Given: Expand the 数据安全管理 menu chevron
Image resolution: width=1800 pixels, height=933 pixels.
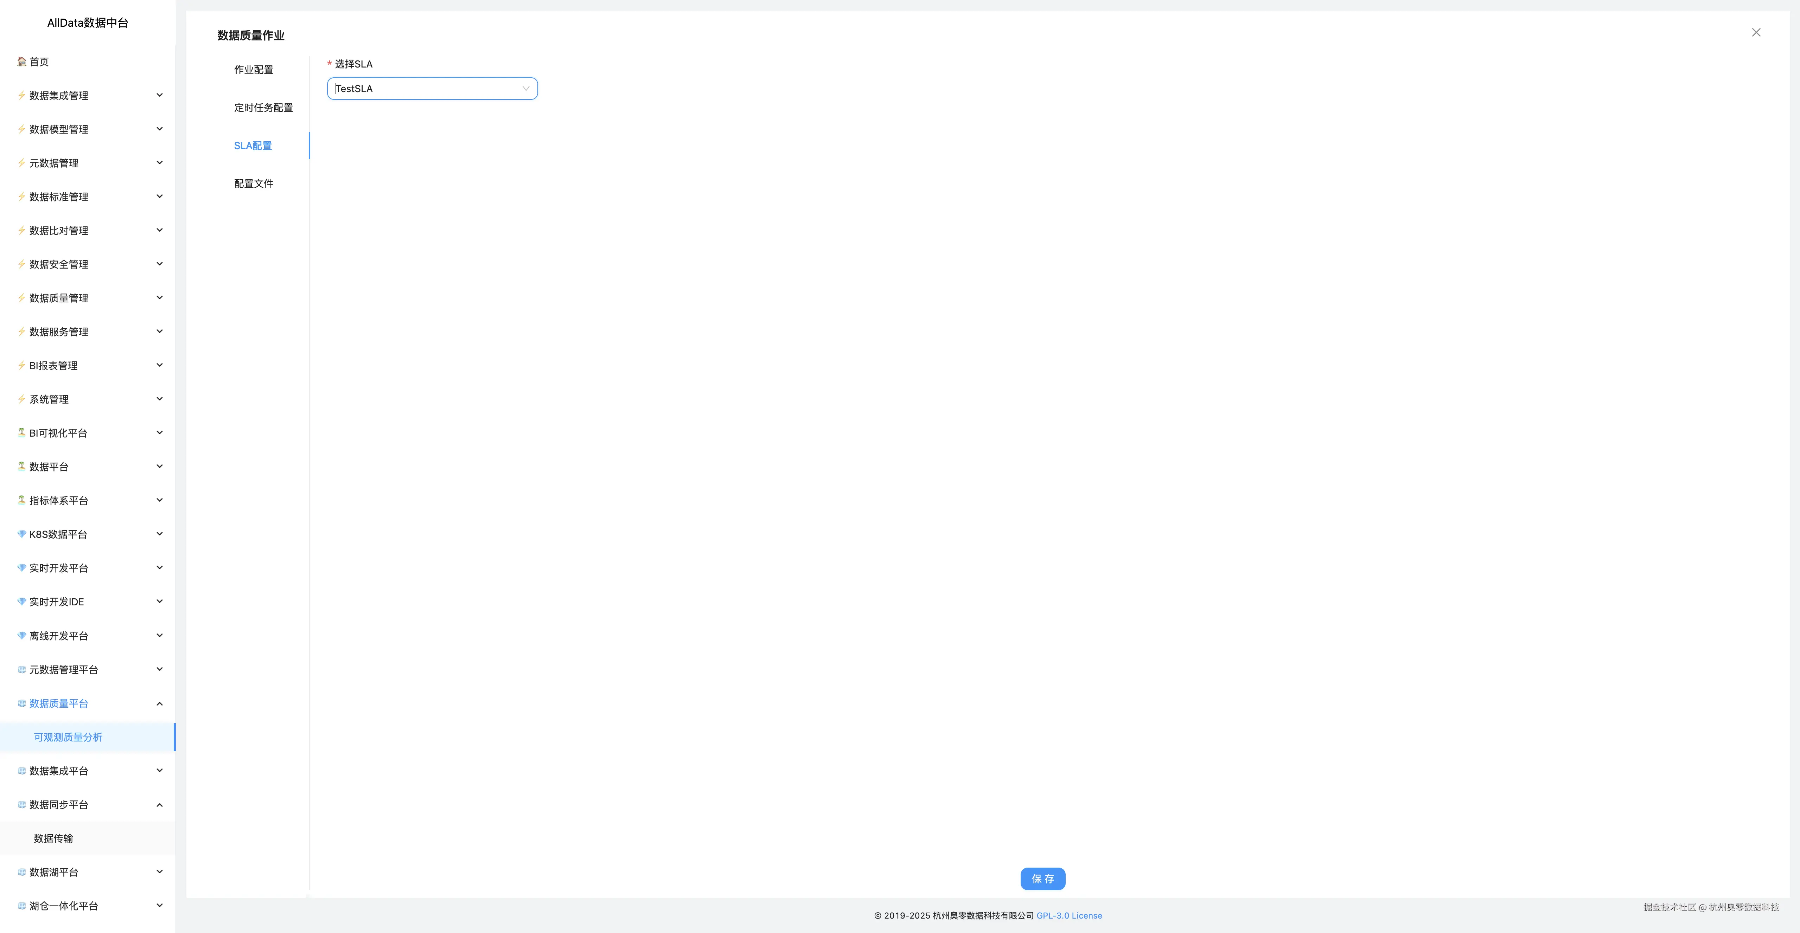Looking at the screenshot, I should coord(159,264).
